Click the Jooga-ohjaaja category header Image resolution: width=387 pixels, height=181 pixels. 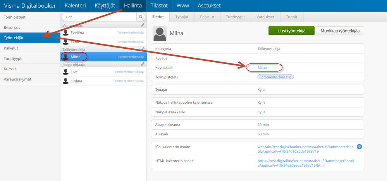(103, 64)
